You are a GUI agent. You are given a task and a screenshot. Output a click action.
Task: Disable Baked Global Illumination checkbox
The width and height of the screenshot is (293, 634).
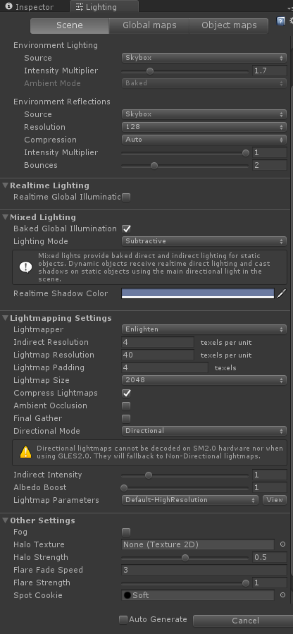coord(126,229)
